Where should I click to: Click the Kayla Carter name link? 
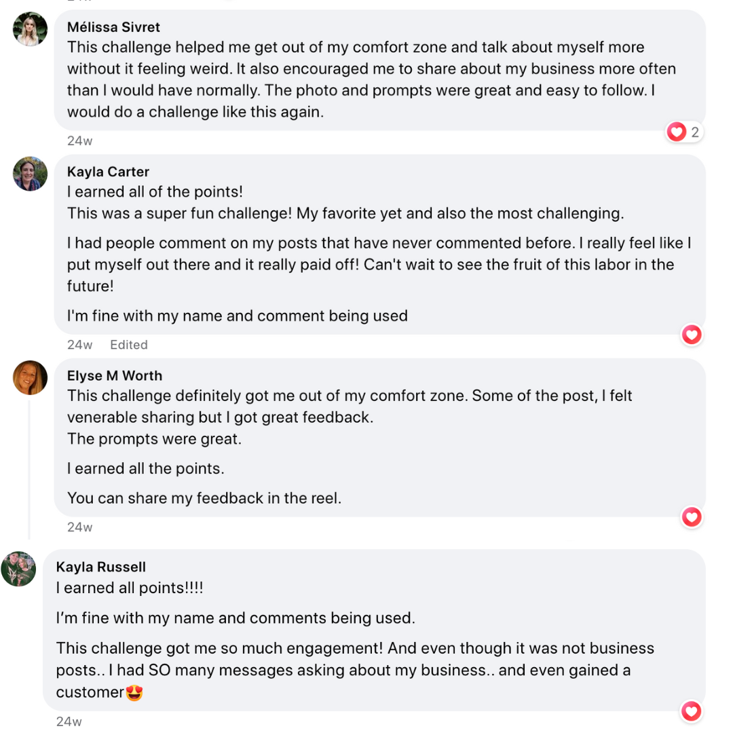[x=108, y=172]
